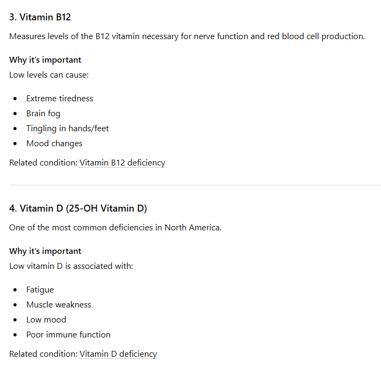
Task: Select the "Brain fog" bullet item
Action: 43,114
